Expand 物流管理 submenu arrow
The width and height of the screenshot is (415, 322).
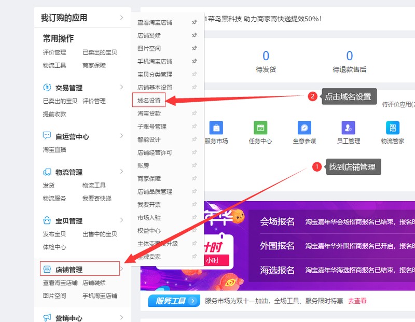pos(121,172)
